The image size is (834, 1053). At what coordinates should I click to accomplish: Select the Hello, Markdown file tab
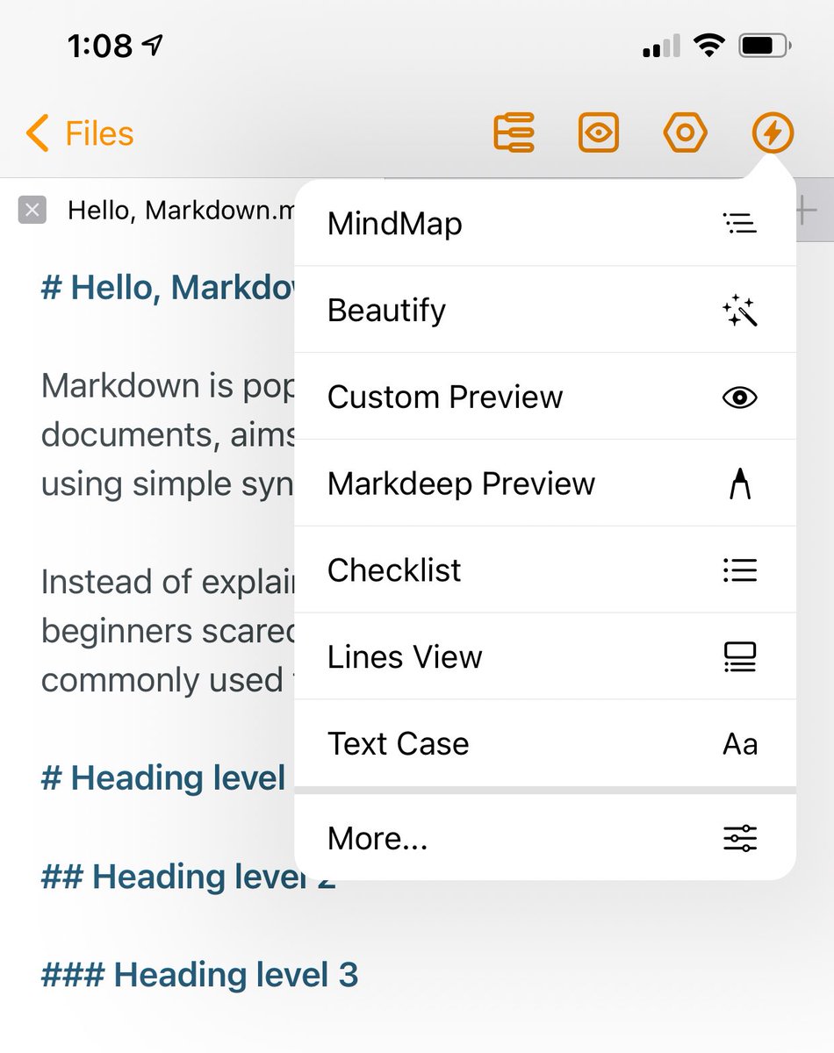tap(180, 211)
